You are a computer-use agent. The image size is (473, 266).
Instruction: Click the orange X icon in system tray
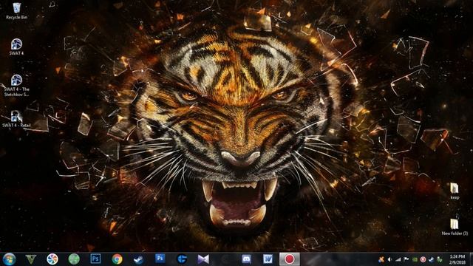point(381,259)
